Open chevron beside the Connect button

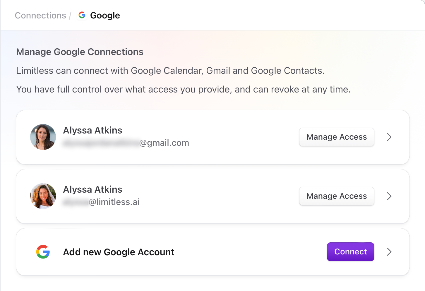389,252
